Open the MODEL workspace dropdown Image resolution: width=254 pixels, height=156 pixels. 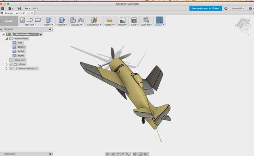[9, 21]
